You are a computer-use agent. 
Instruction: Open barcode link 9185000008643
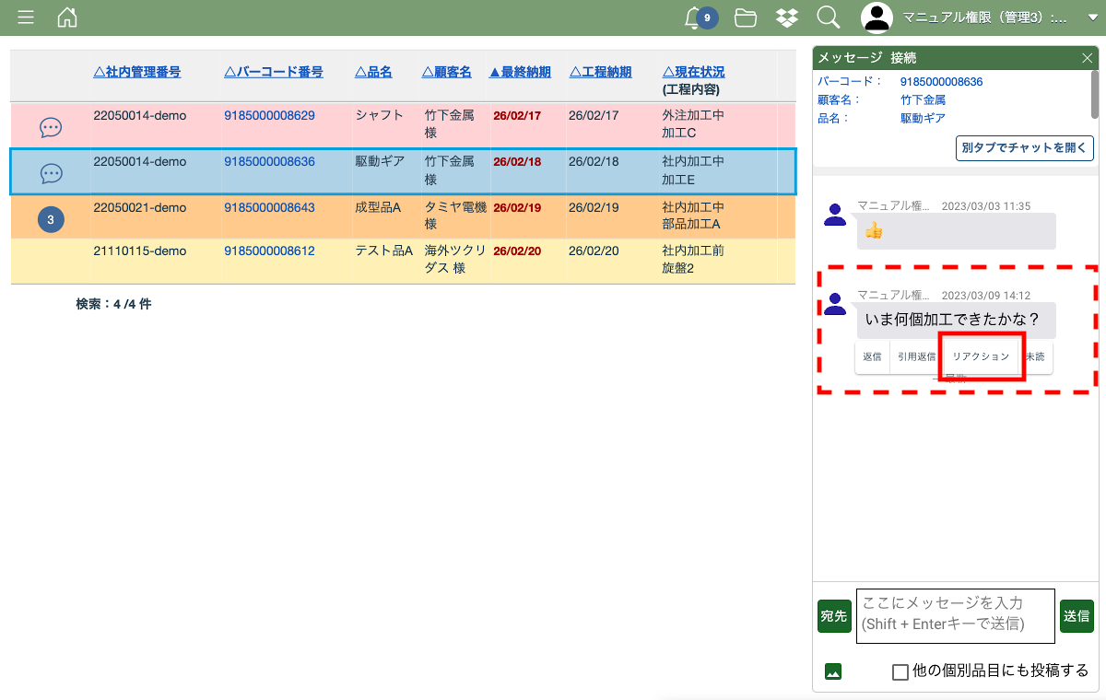[269, 208]
